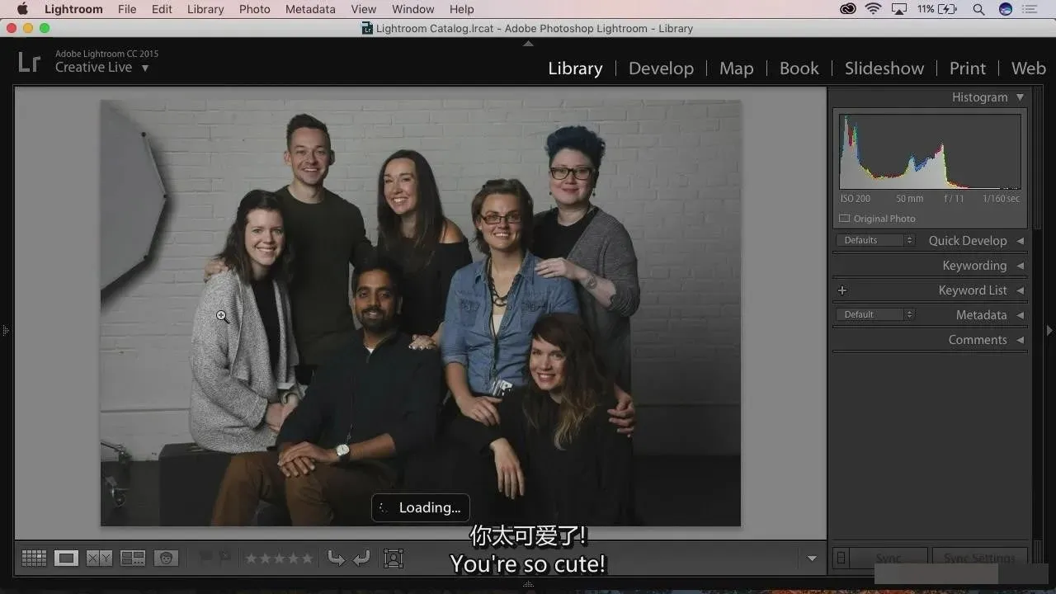
Task: Select the Loupe view icon
Action: (x=66, y=559)
